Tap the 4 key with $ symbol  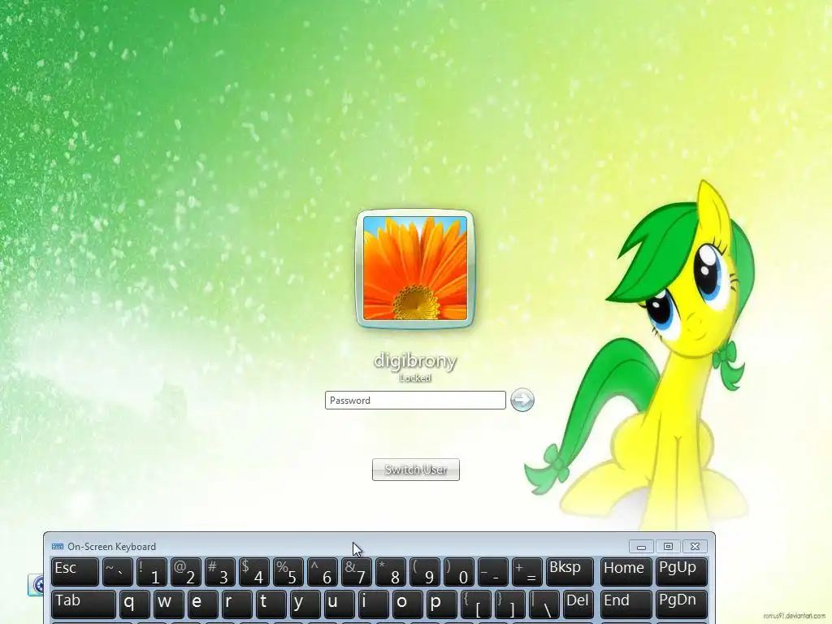click(x=253, y=571)
